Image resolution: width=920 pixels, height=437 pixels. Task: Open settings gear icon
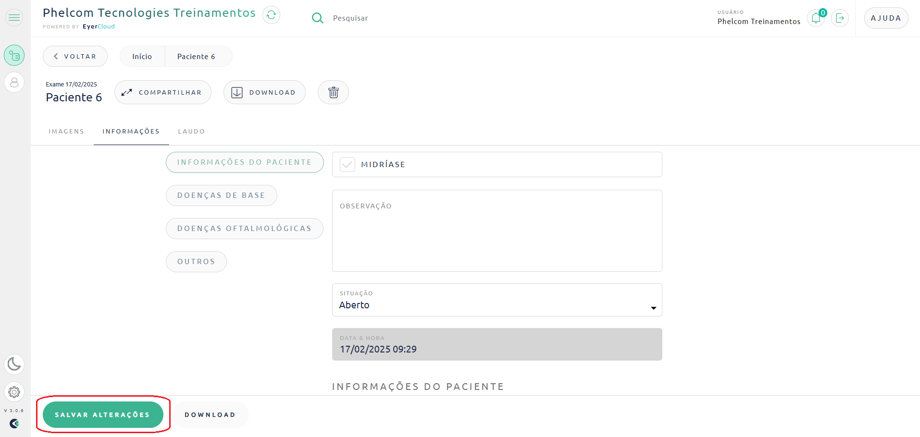click(14, 392)
